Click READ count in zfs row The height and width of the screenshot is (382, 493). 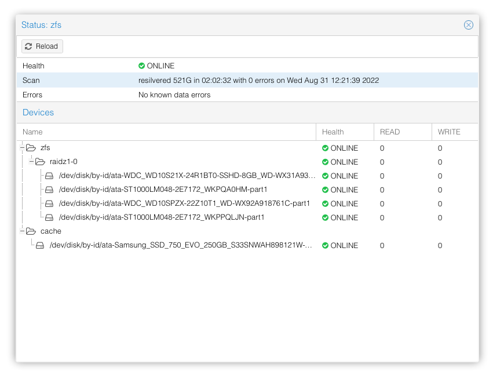pos(382,148)
